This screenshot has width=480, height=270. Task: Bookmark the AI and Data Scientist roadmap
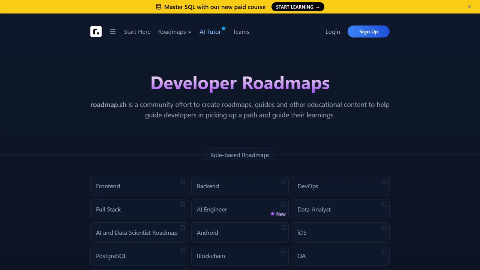tap(183, 228)
